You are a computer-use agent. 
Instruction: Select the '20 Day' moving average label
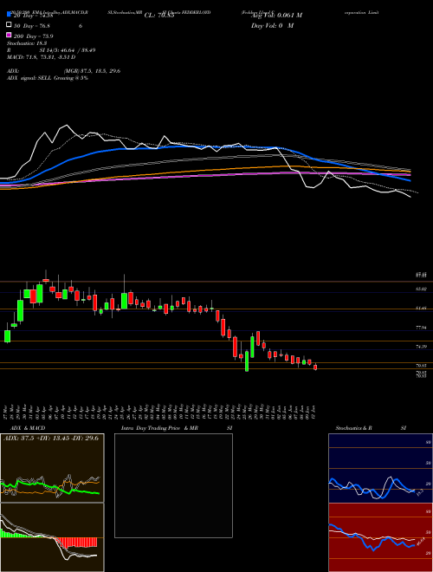tap(33, 16)
